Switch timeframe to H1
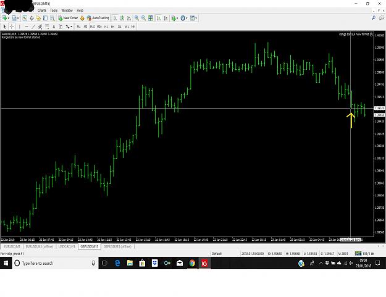 (106, 27)
